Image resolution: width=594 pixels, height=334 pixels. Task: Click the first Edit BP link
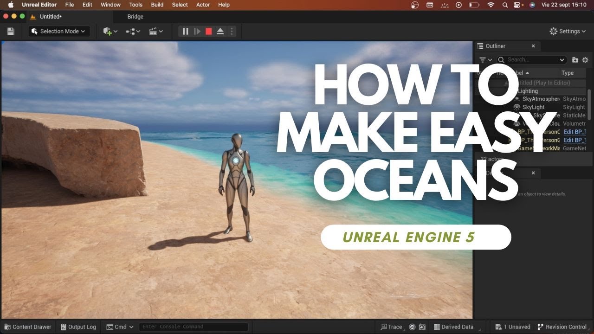(x=575, y=132)
